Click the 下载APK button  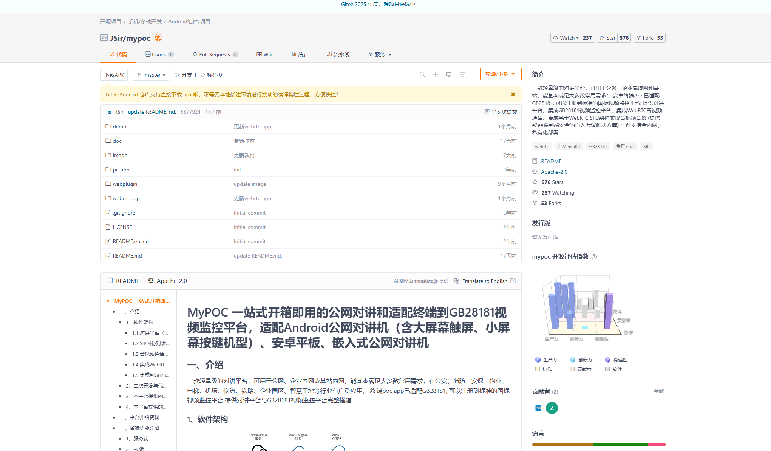pos(114,75)
